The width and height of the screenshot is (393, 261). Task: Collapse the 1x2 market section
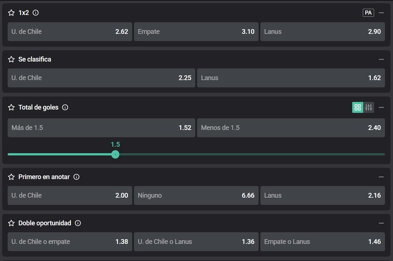tap(381, 13)
